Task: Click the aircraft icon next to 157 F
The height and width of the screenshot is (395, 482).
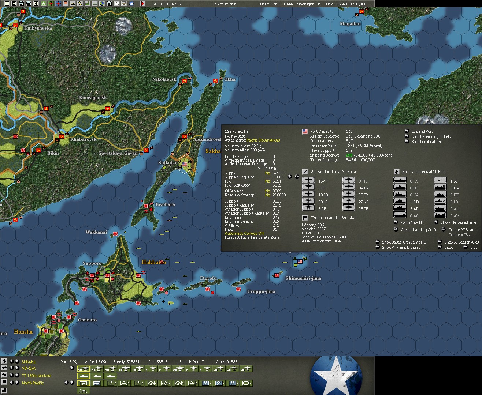Action: coord(308,181)
